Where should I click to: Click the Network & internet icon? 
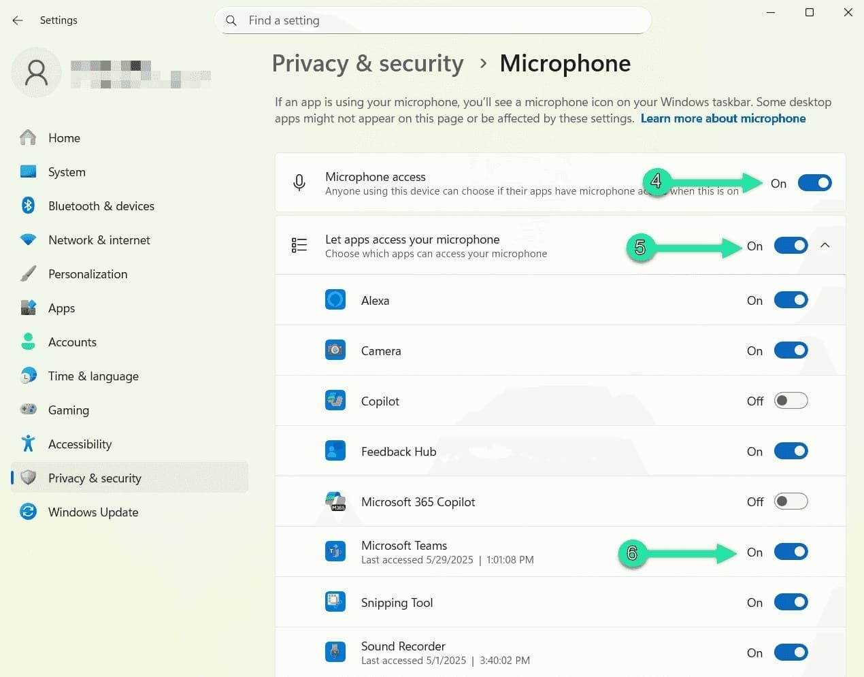pyautogui.click(x=27, y=240)
